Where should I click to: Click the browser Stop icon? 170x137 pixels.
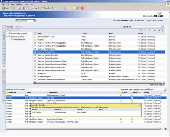[x=19, y=8]
